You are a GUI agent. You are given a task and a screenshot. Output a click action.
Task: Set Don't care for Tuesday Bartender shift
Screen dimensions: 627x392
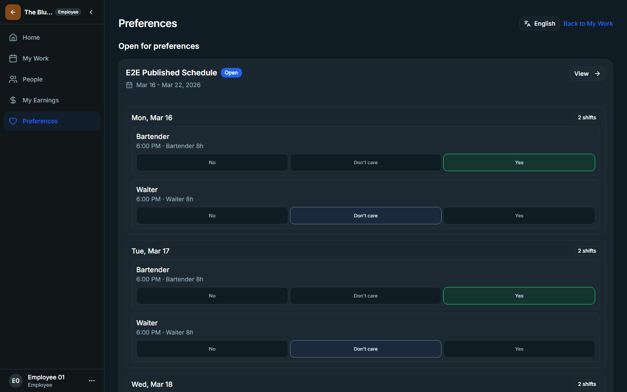point(366,296)
